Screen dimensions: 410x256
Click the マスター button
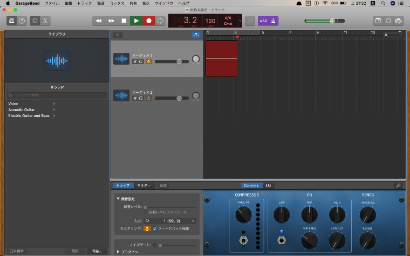143,185
